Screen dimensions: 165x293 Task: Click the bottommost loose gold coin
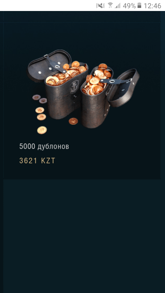(42, 130)
